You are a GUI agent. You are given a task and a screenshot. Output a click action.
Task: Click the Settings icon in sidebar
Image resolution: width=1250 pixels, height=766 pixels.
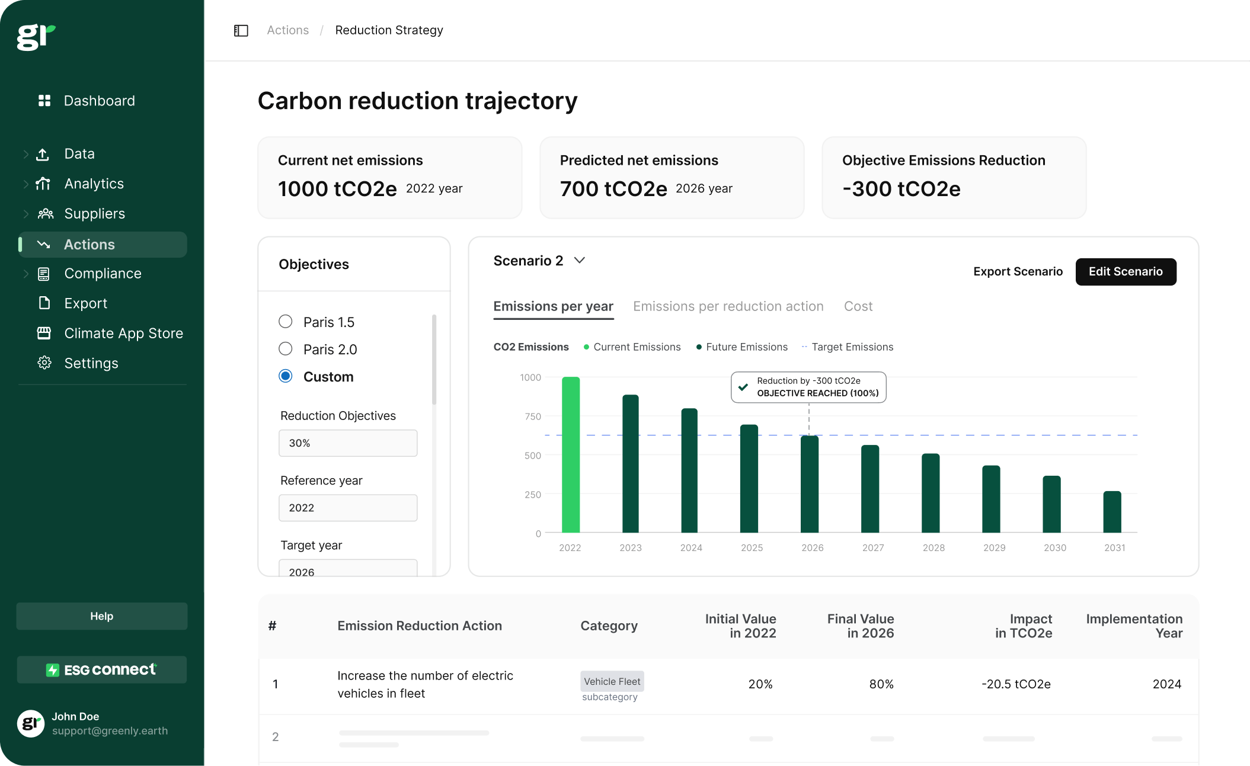coord(44,363)
